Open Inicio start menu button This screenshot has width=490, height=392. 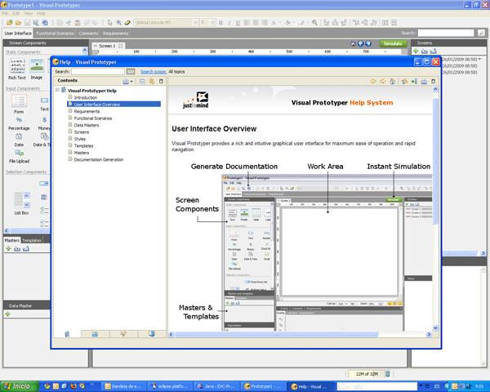coord(19,386)
